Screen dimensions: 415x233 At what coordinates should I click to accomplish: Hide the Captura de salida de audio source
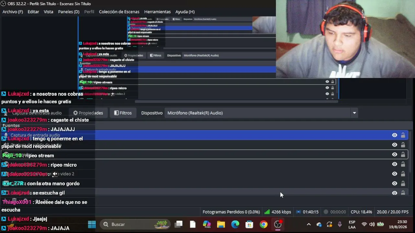click(395, 145)
